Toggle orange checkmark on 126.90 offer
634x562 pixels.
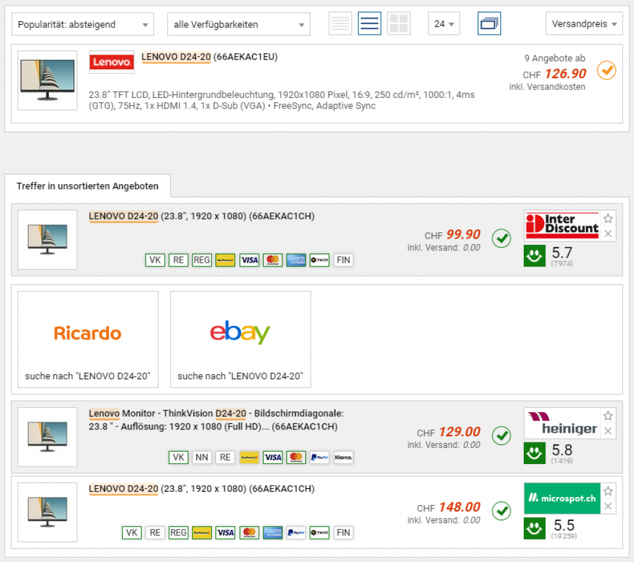(x=607, y=71)
